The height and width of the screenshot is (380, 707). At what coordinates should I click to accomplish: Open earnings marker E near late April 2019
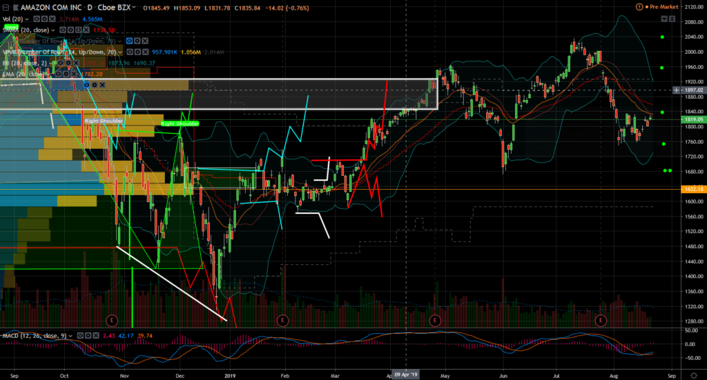(435, 321)
